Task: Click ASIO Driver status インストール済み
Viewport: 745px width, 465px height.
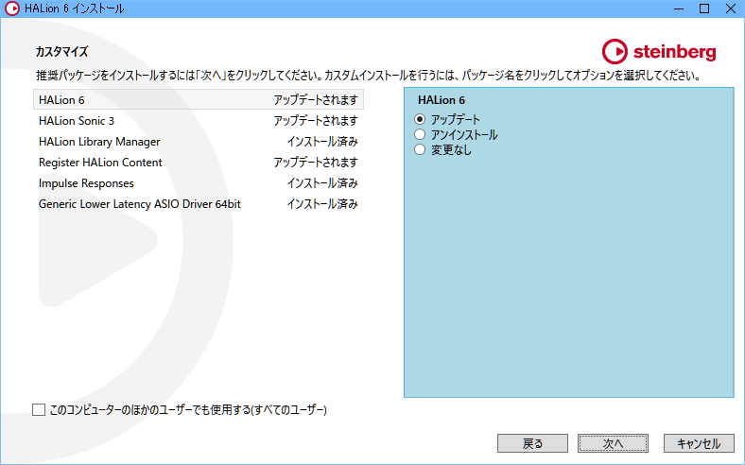Action: click(x=322, y=204)
